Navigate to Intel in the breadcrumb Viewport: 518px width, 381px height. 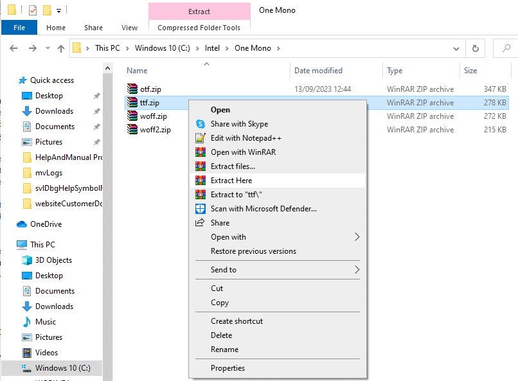click(212, 48)
